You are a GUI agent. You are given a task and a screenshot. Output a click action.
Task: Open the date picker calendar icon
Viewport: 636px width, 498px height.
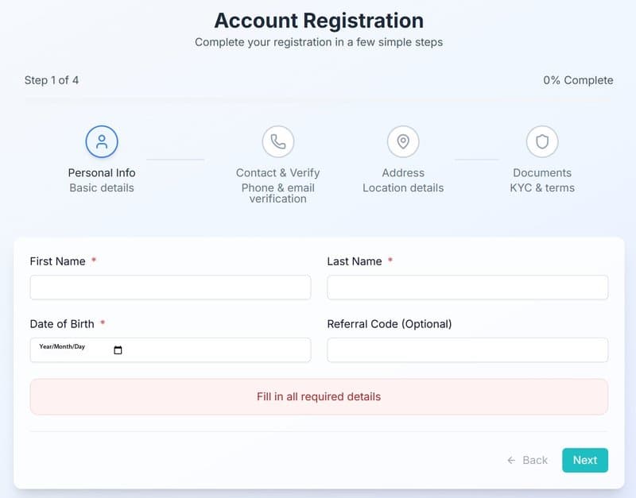tap(118, 350)
